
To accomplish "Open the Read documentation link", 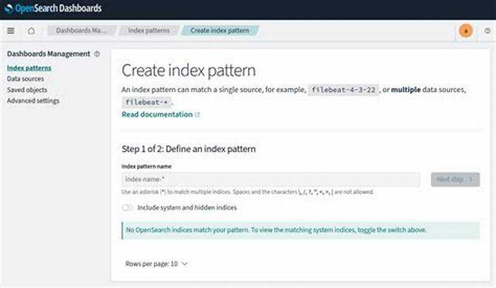I will point(157,114).
